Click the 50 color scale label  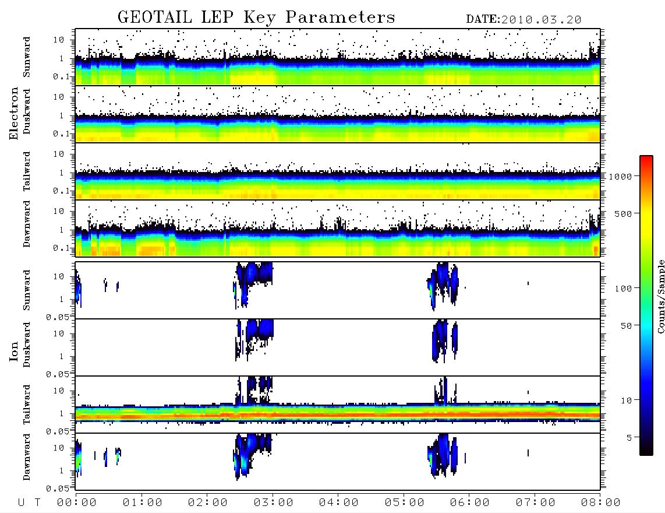coord(627,326)
